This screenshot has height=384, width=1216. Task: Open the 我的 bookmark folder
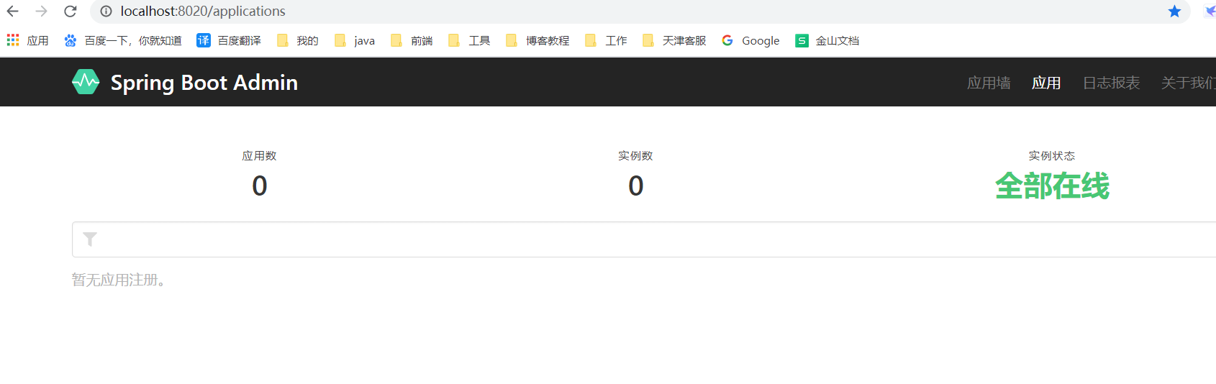pos(298,41)
